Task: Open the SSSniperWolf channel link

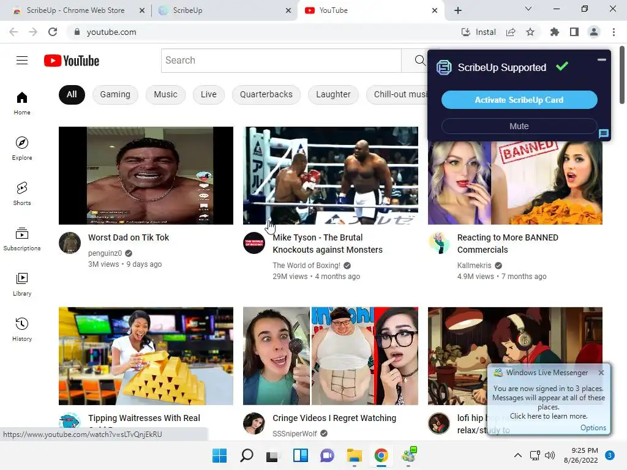Action: click(x=295, y=434)
